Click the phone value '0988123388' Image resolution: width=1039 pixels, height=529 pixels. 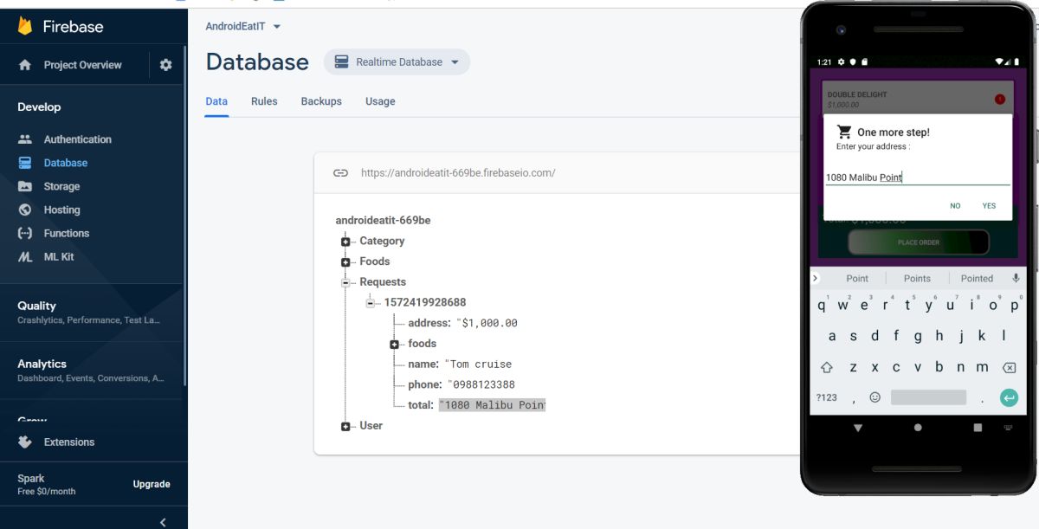click(481, 385)
